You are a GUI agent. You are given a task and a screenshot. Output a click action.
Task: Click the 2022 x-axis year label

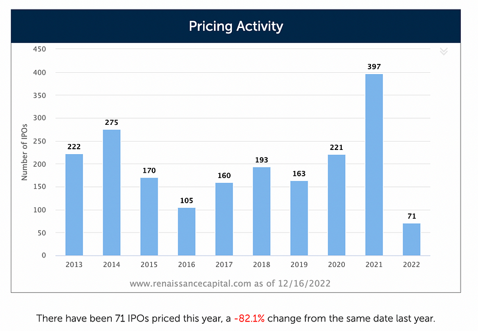[412, 265]
